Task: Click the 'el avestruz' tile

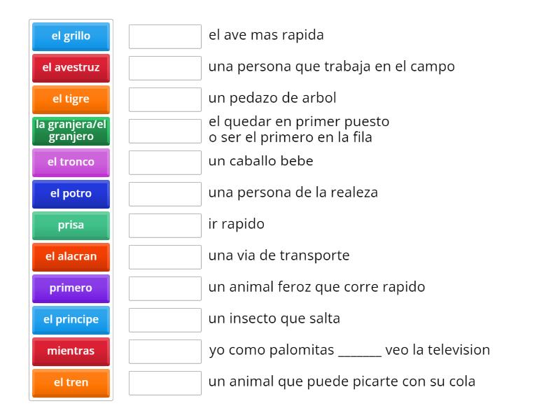Action: 70,68
